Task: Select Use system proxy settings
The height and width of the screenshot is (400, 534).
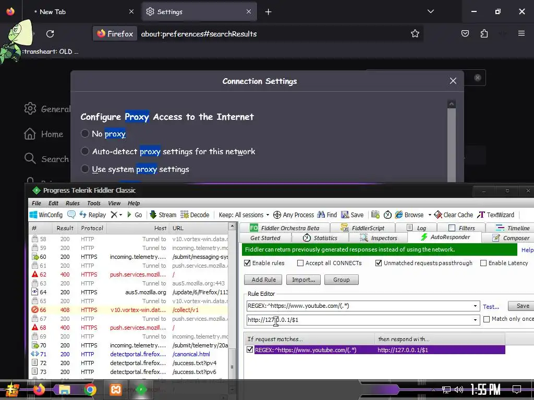Action: click(85, 169)
